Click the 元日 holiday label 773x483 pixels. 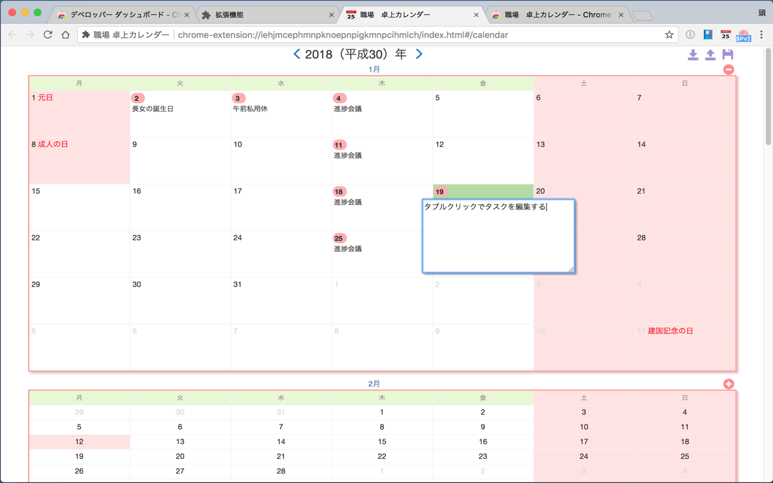[x=45, y=97]
